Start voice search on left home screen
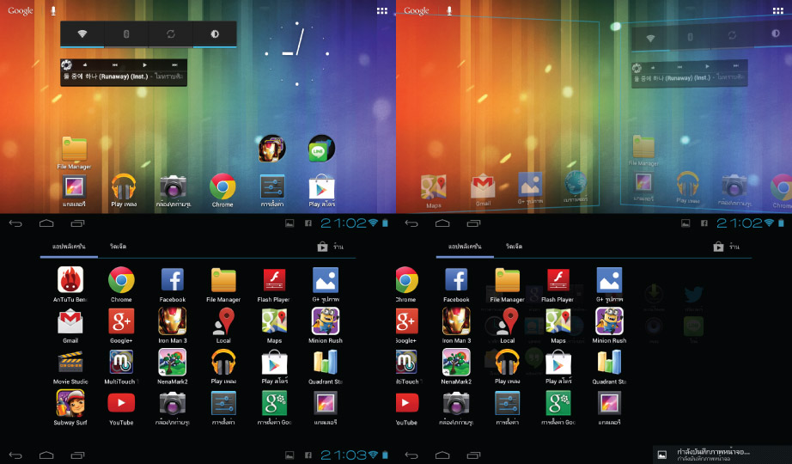 click(x=53, y=10)
